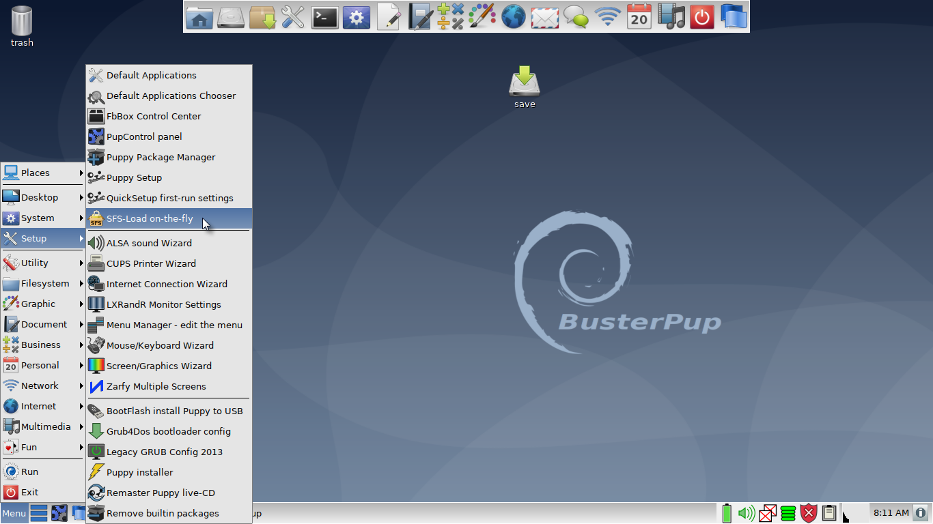The image size is (933, 524).
Task: Launch the word processor pen dock icon
Action: 419,16
